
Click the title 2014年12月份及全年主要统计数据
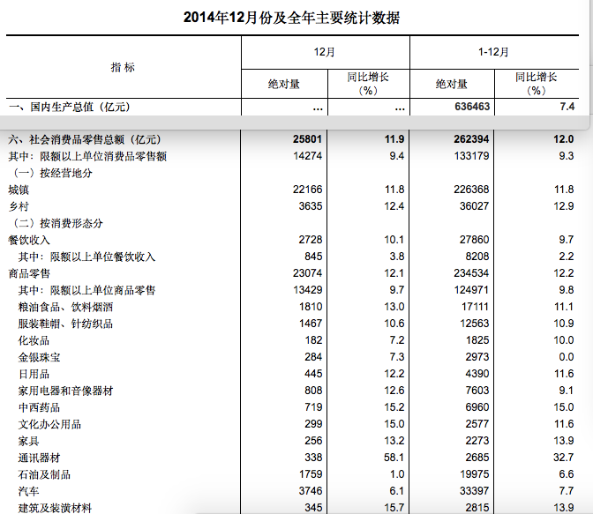click(291, 18)
